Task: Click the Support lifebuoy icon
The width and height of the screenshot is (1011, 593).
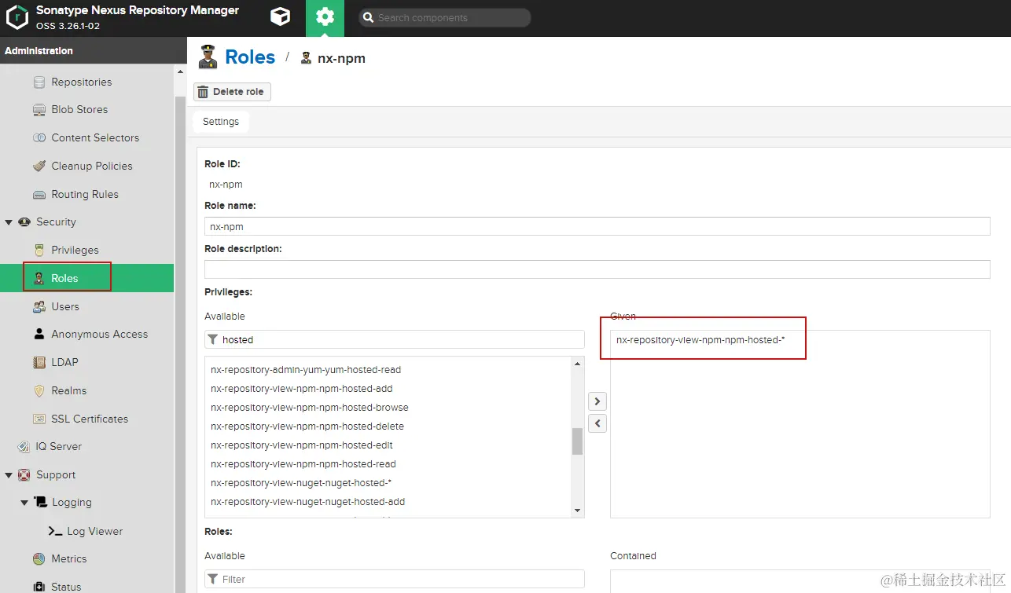Action: [24, 474]
